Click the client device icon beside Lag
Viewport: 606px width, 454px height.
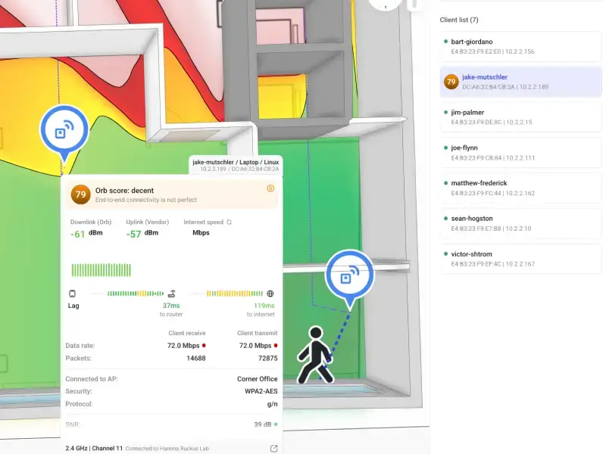(x=73, y=294)
